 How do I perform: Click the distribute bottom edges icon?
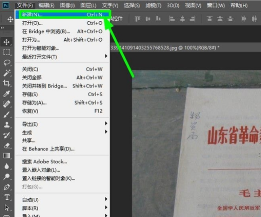(231, 19)
